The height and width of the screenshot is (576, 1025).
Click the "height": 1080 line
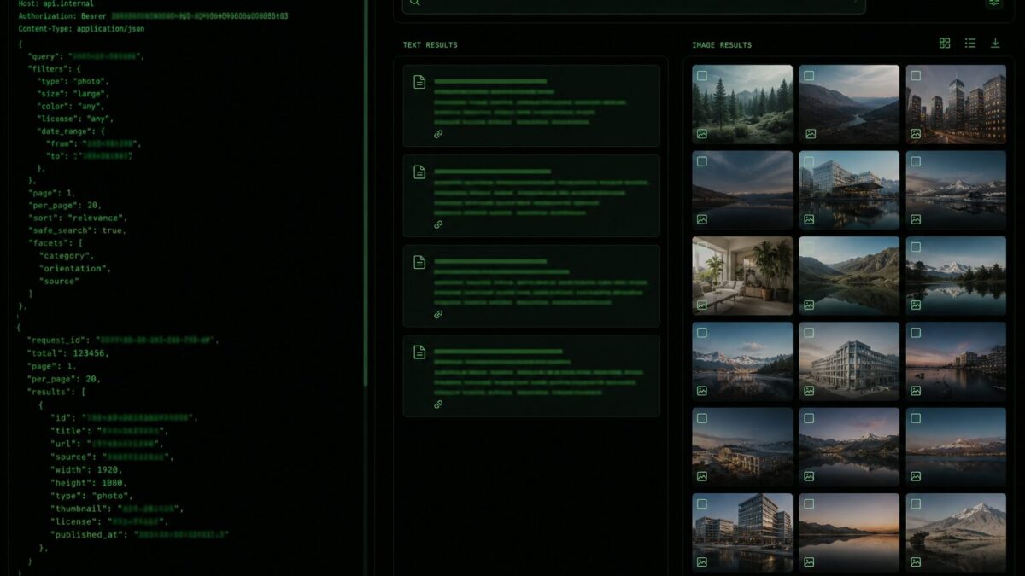point(89,482)
